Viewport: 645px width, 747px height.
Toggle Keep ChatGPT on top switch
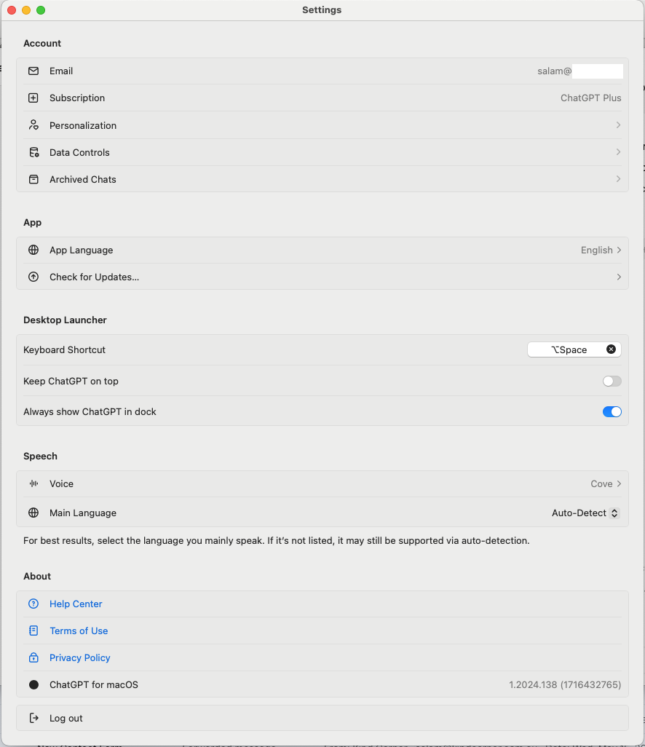(x=612, y=381)
